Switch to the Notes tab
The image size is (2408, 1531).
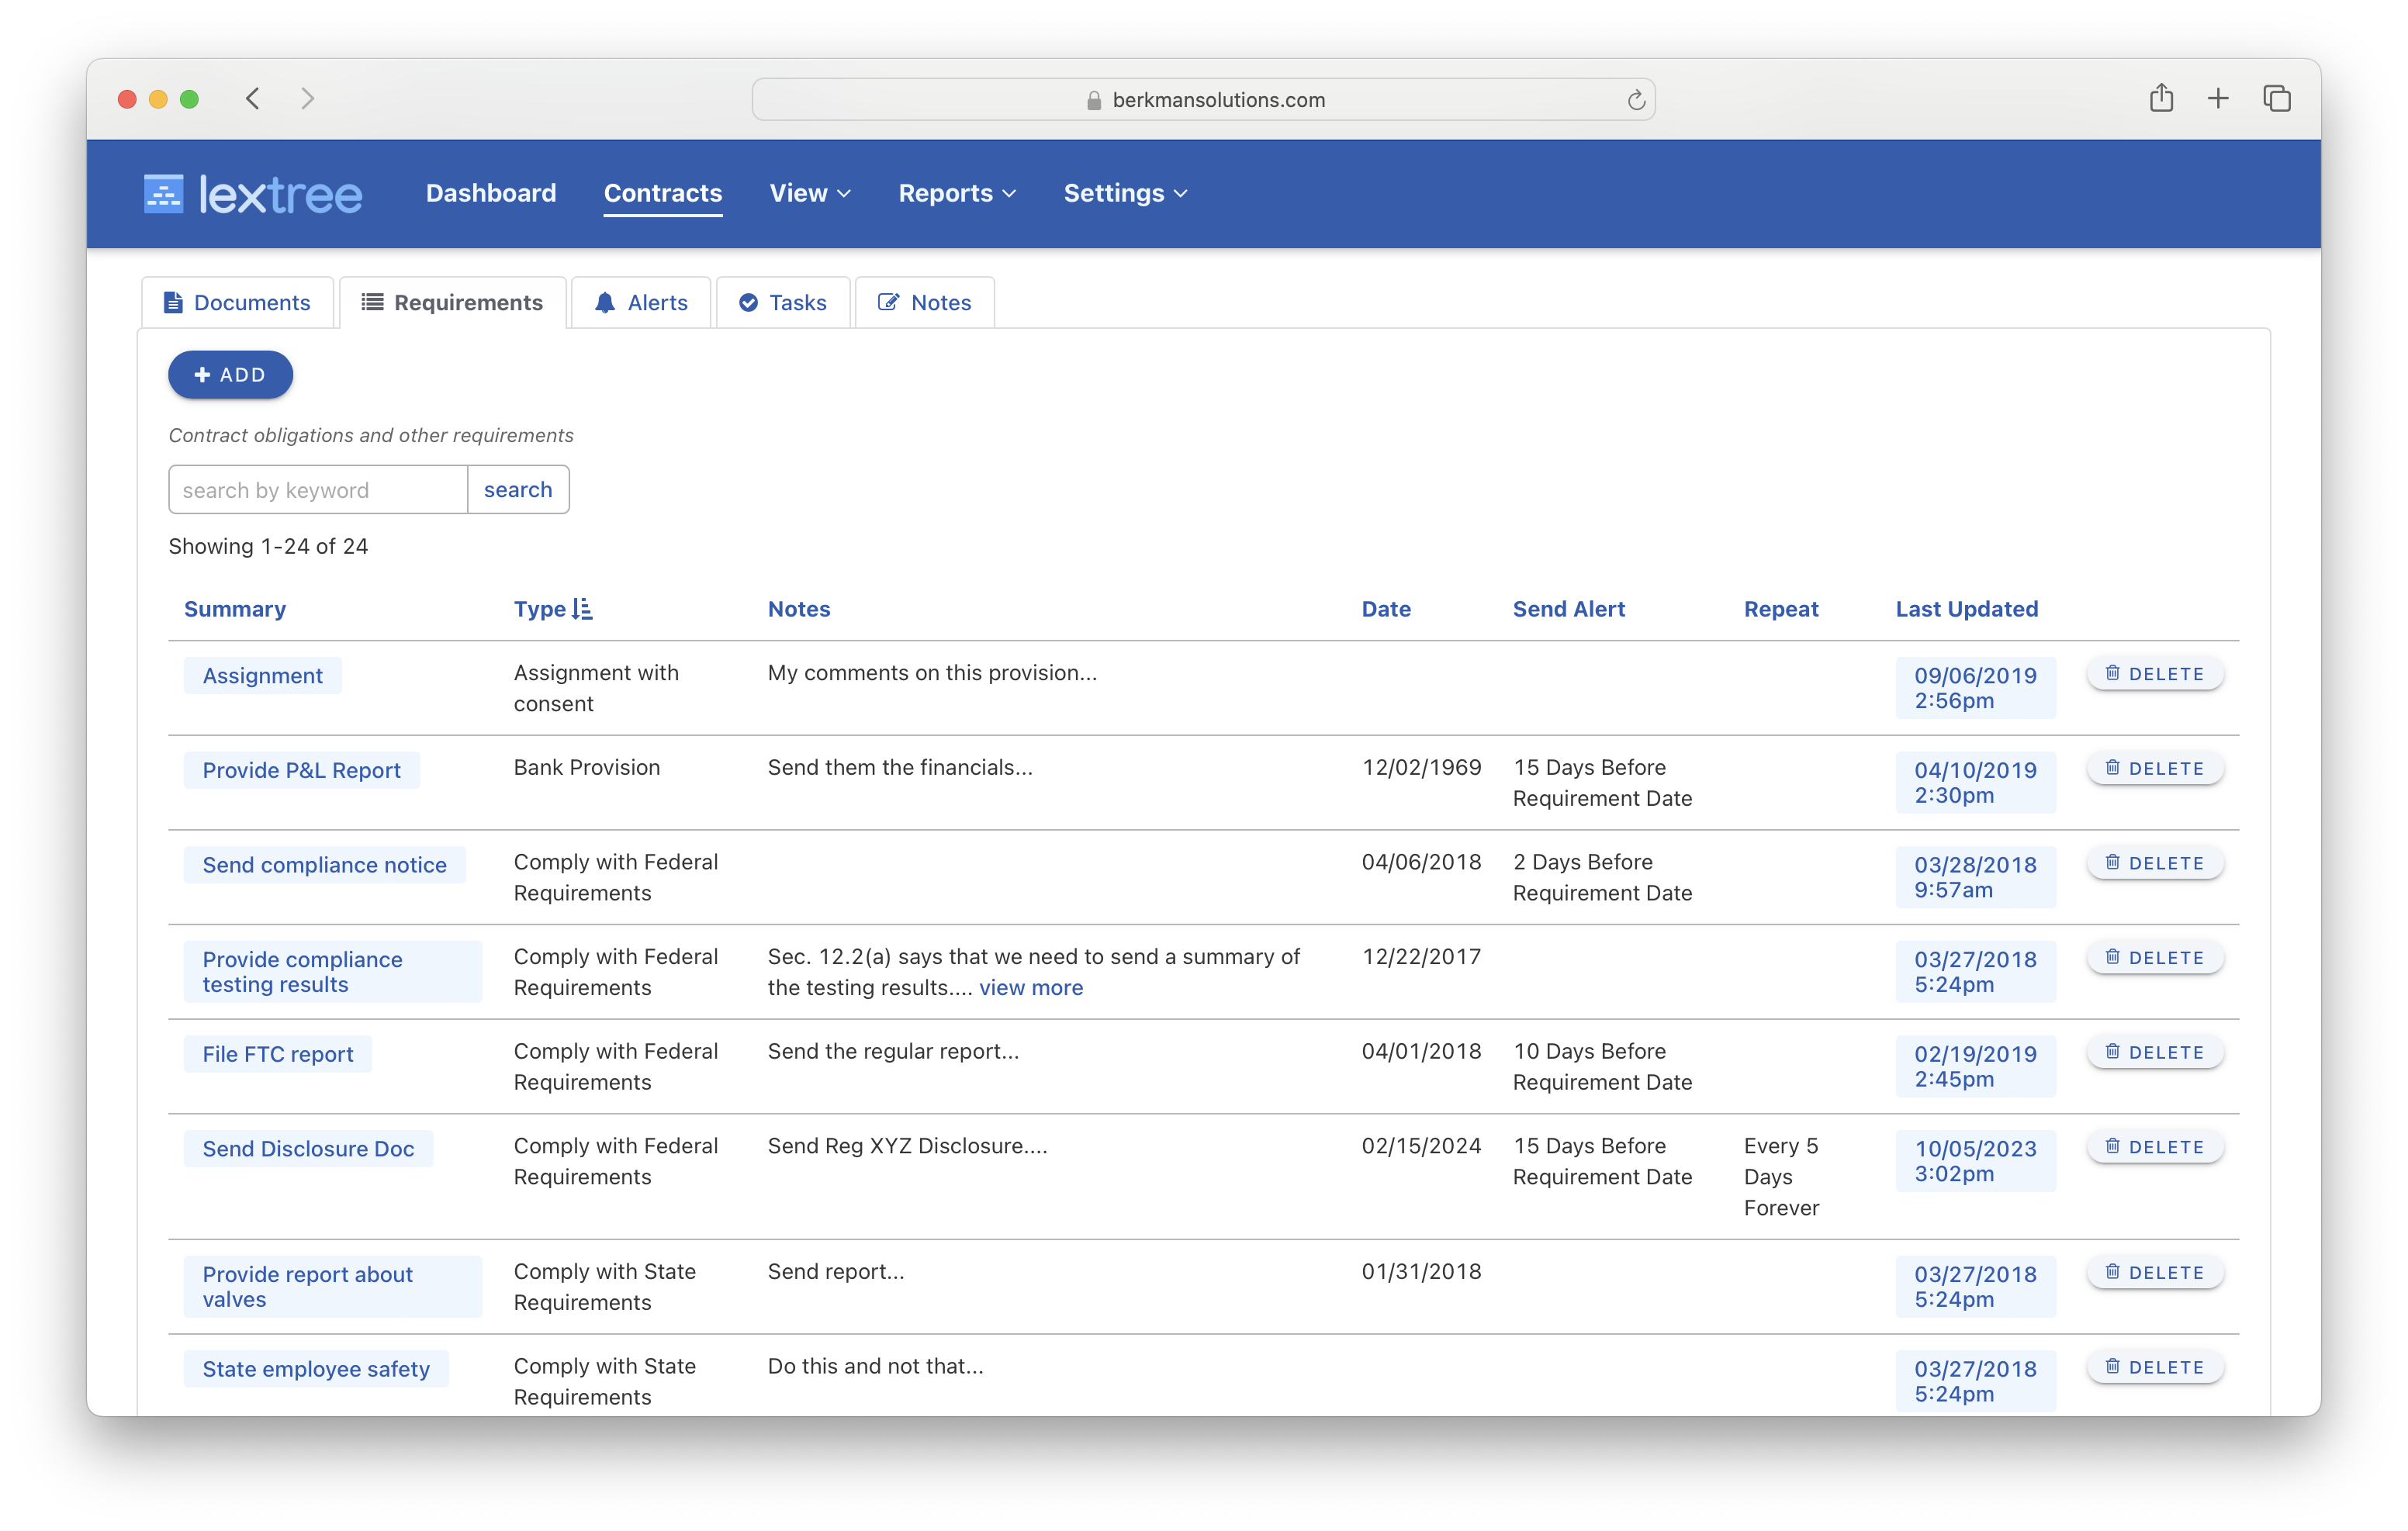925,303
